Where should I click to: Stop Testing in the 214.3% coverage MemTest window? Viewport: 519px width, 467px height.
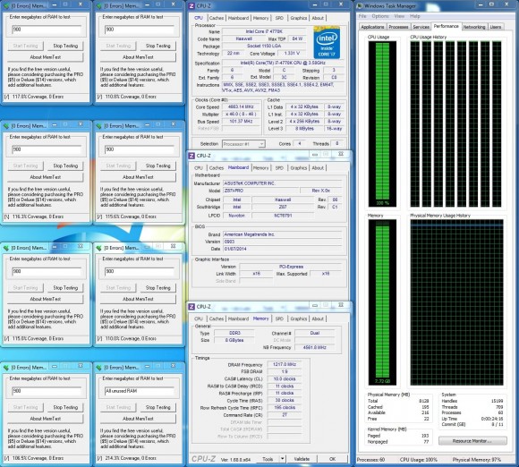158,407
